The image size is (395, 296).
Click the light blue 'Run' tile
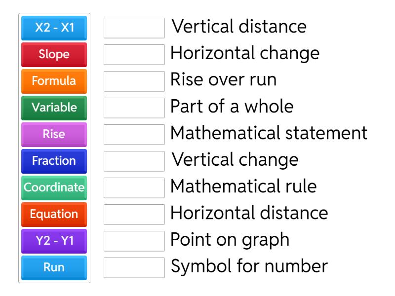point(54,268)
